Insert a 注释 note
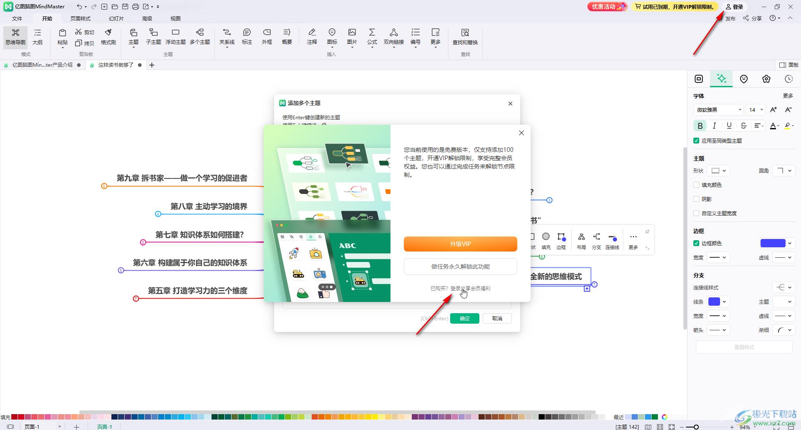Viewport: 801px width, 430px height. (312, 37)
